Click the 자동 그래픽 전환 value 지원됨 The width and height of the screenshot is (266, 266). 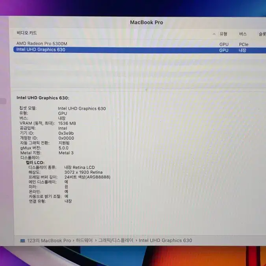click(64, 143)
